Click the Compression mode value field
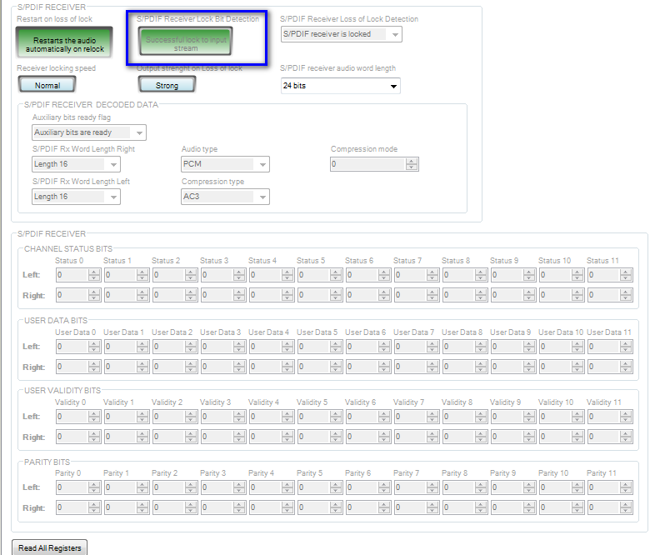Viewport: 660px width, 555px height. [368, 164]
